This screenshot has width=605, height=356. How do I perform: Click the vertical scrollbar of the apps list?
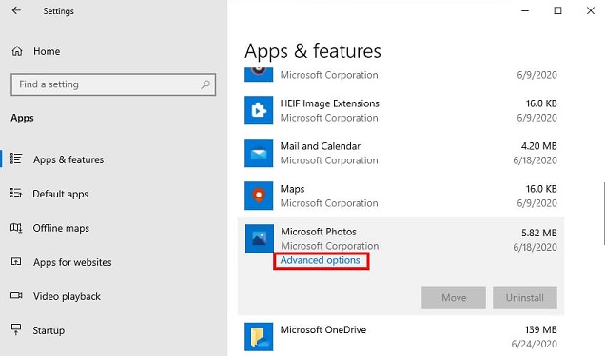[x=603, y=214]
